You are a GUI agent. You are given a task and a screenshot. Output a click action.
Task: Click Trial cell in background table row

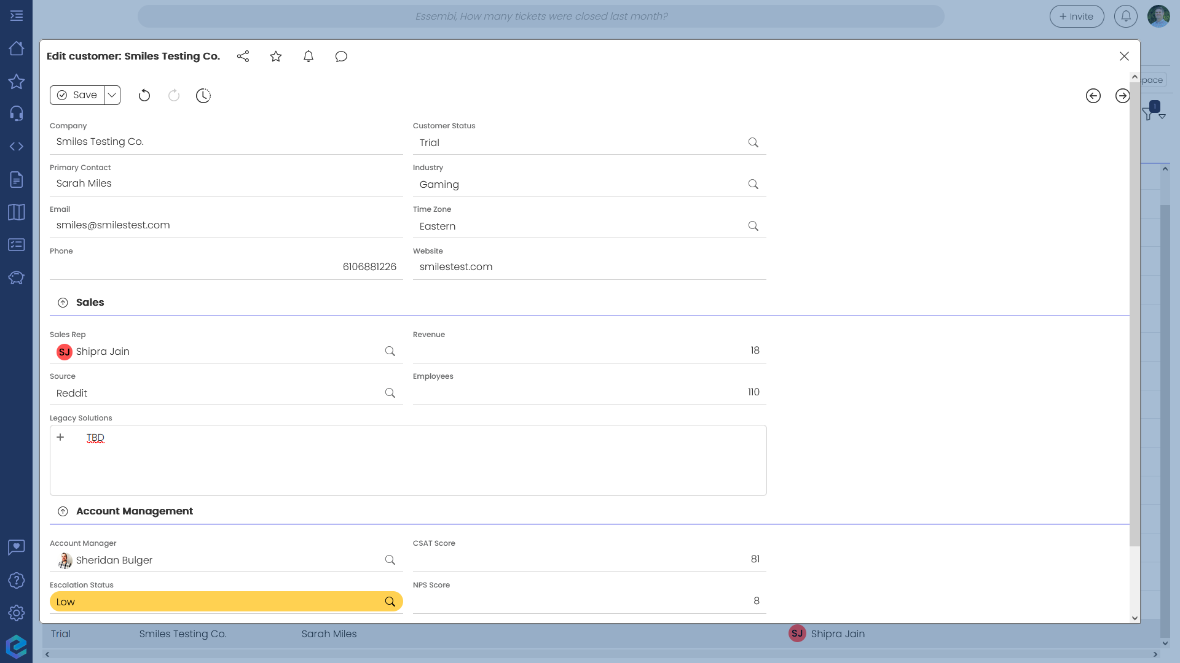coord(61,634)
